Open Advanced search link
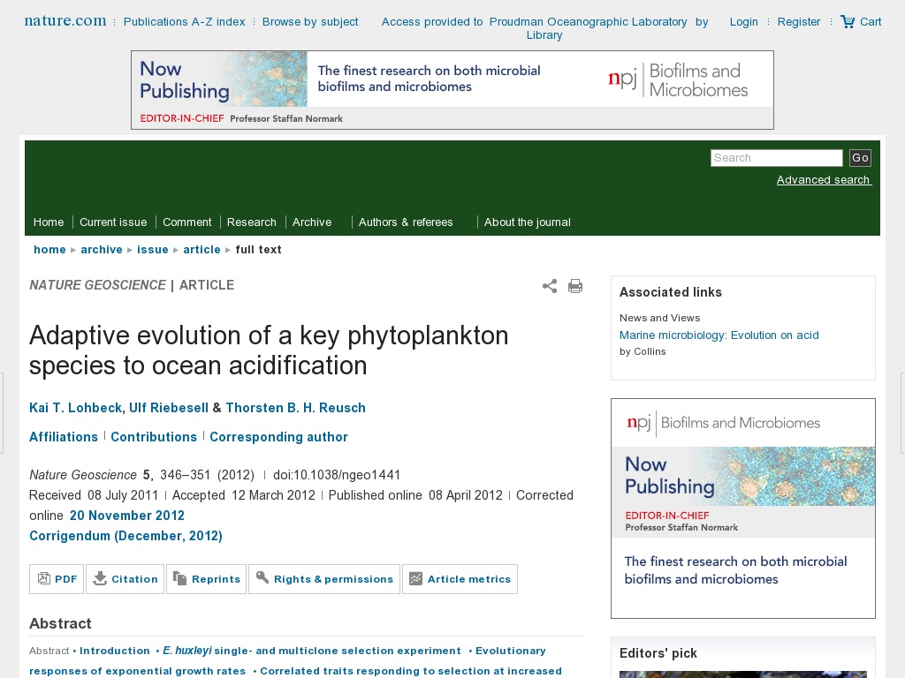 point(824,180)
